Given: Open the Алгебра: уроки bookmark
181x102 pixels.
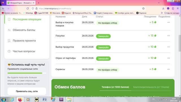Looking at the screenshot, I should point(125,13).
